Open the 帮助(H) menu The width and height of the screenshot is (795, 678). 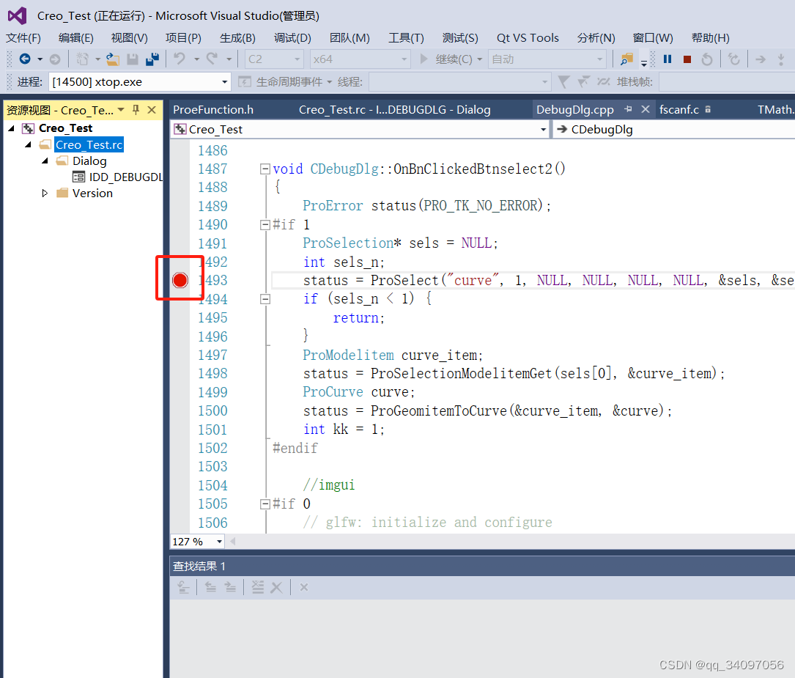710,38
